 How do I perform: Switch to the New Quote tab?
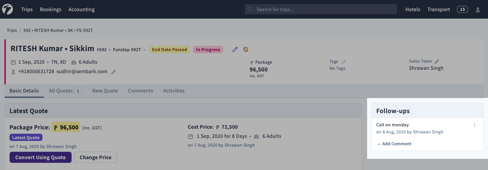[105, 91]
